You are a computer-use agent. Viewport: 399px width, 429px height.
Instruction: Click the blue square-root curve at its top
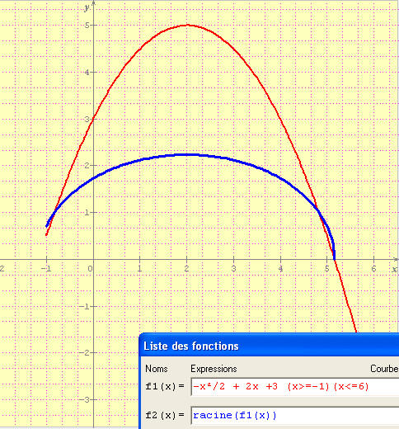187,155
